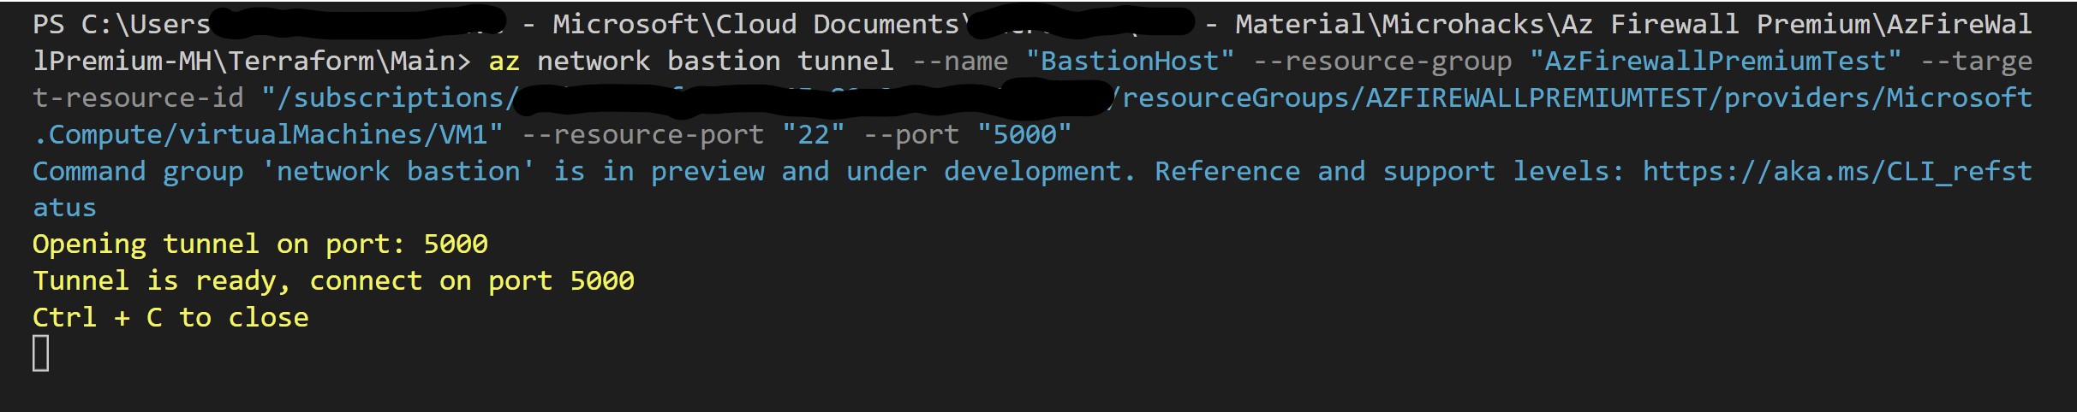This screenshot has height=412, width=2077.
Task: Click the '--name' parameter text
Action: click(959, 62)
